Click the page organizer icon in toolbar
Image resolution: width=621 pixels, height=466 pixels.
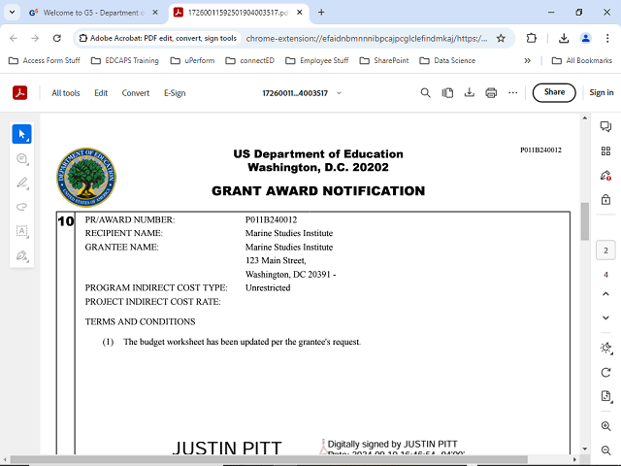point(447,93)
